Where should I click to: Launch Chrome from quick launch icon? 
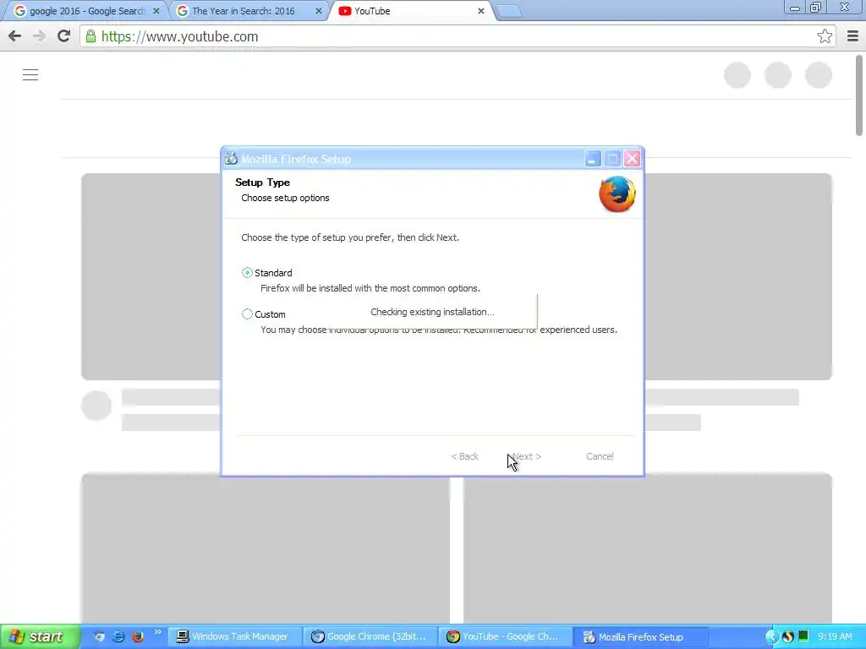tap(100, 637)
